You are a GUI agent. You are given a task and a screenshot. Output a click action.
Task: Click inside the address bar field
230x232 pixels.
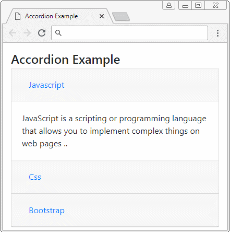[129, 33]
